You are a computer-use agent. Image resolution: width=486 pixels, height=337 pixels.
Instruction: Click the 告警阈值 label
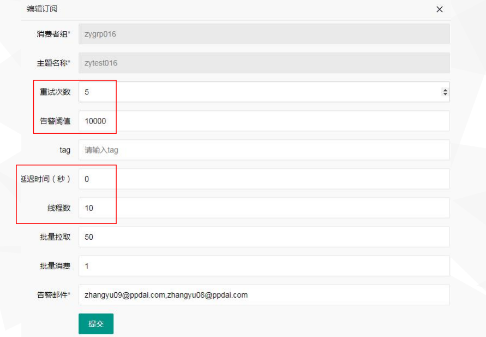[55, 121]
